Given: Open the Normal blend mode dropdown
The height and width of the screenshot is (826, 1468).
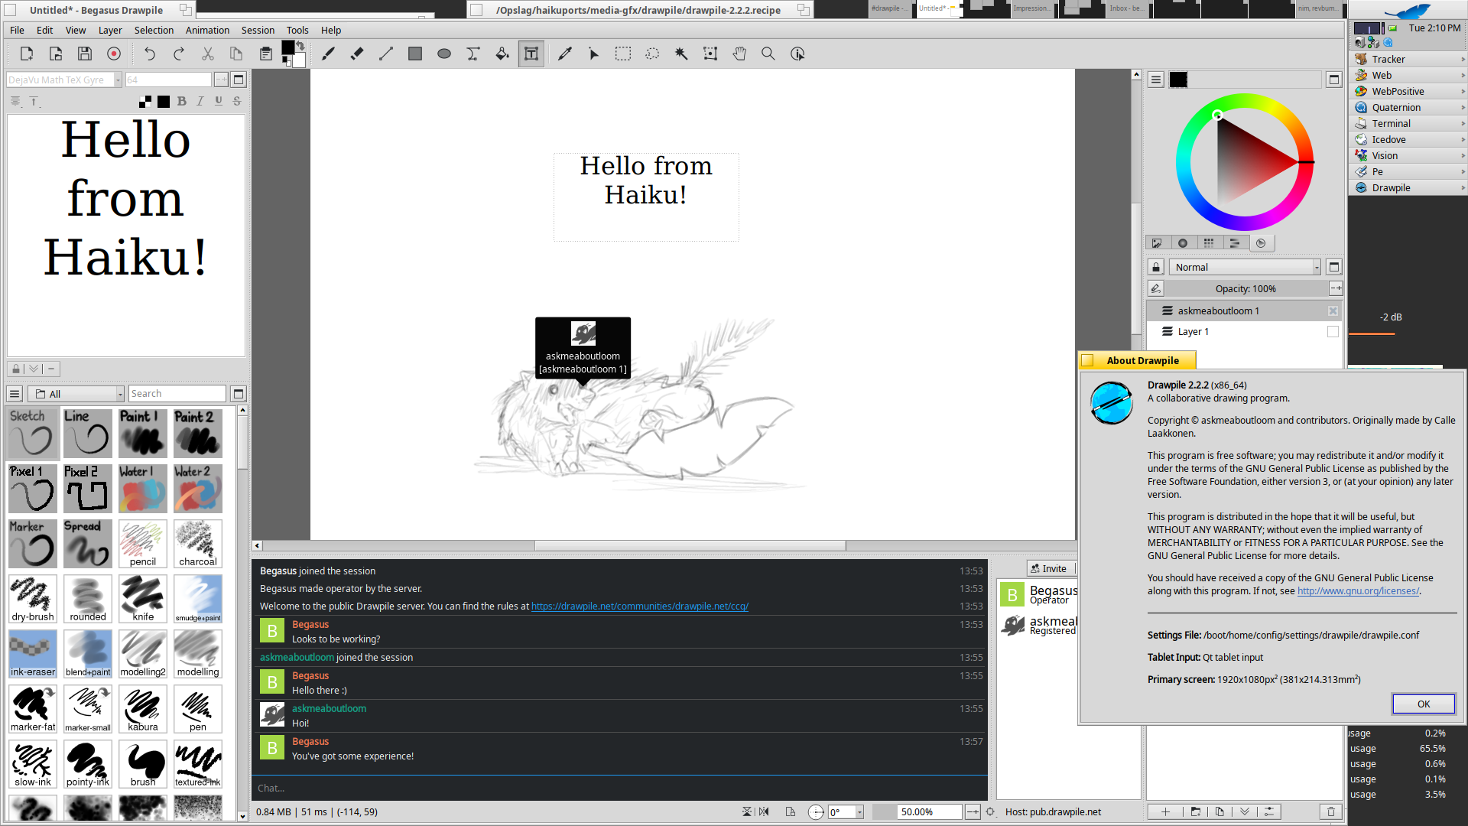Looking at the screenshot, I should click(x=1245, y=267).
